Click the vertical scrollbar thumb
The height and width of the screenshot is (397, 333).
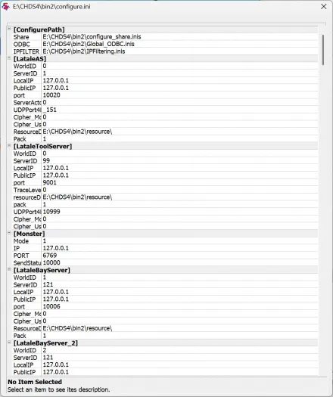click(323, 50)
